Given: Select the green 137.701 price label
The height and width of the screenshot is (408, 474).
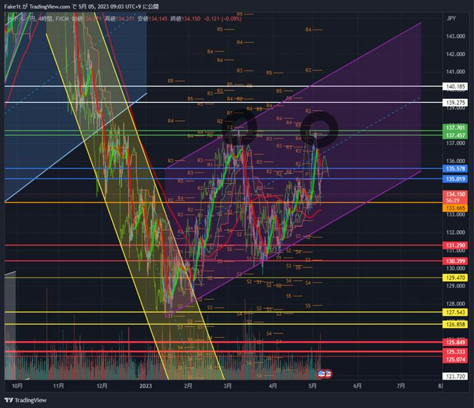Looking at the screenshot, I should 456,128.
